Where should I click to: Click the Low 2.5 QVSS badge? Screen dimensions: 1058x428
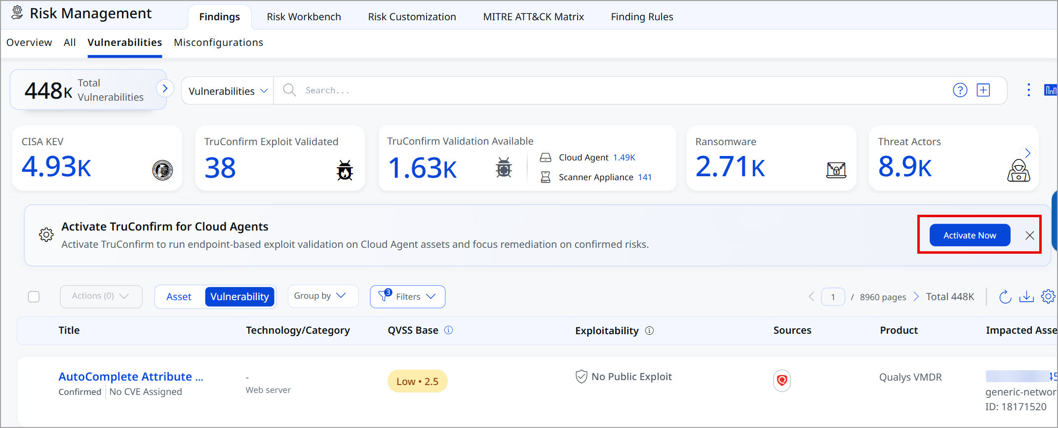click(x=417, y=382)
